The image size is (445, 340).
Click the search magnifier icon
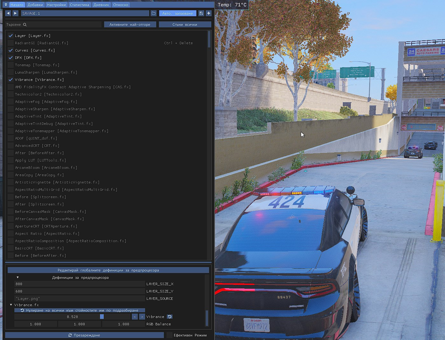click(x=25, y=25)
